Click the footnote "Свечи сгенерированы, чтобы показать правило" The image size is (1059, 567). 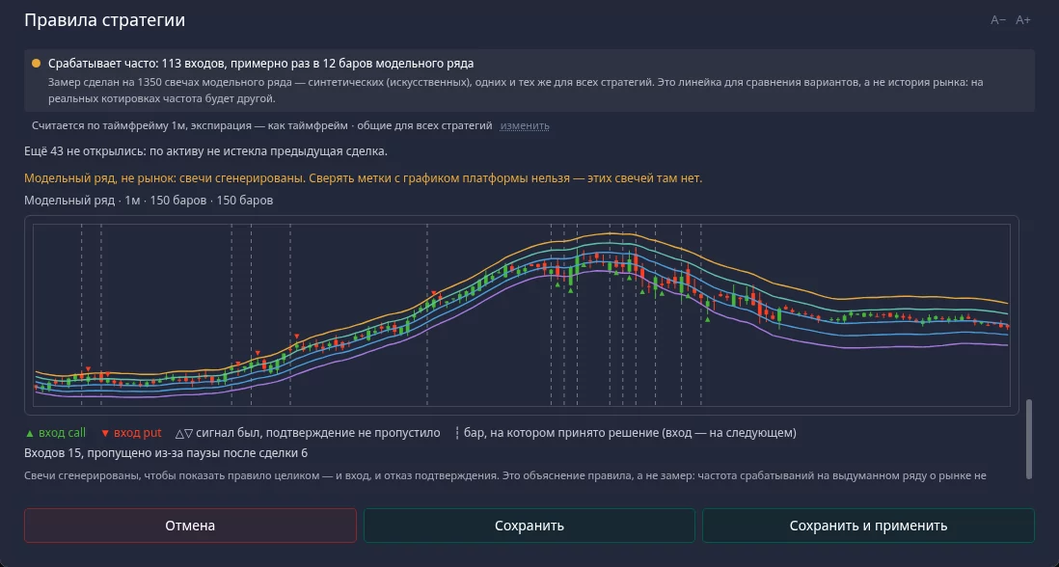(505, 475)
